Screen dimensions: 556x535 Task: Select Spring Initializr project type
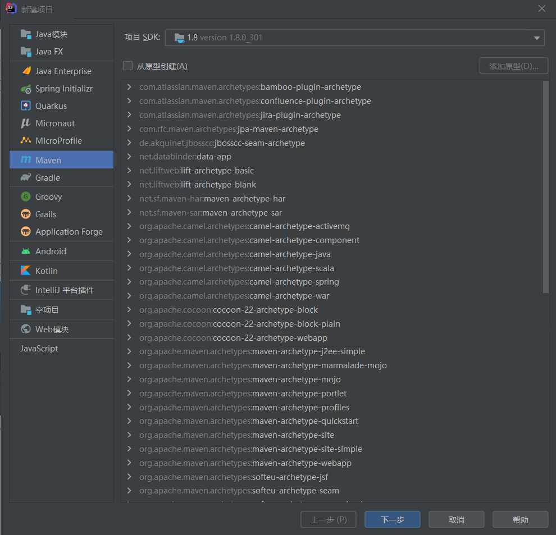[62, 89]
